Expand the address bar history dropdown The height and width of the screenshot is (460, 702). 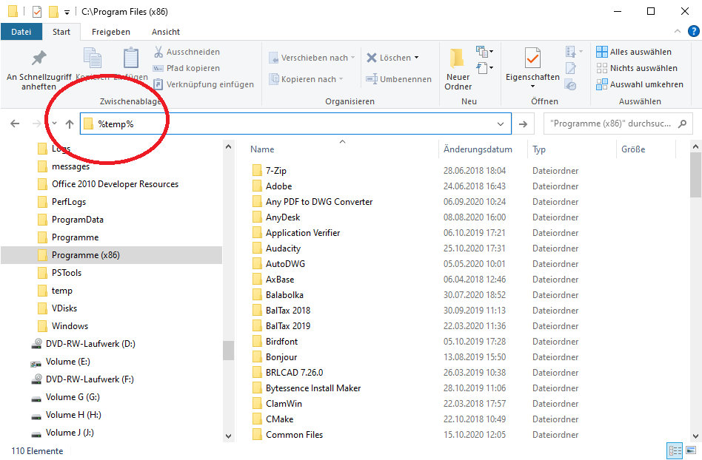pos(501,124)
